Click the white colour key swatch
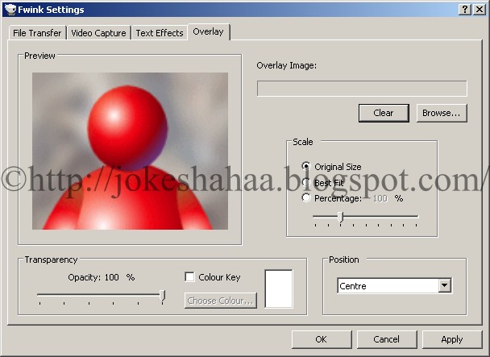The image size is (490, 357). point(279,289)
